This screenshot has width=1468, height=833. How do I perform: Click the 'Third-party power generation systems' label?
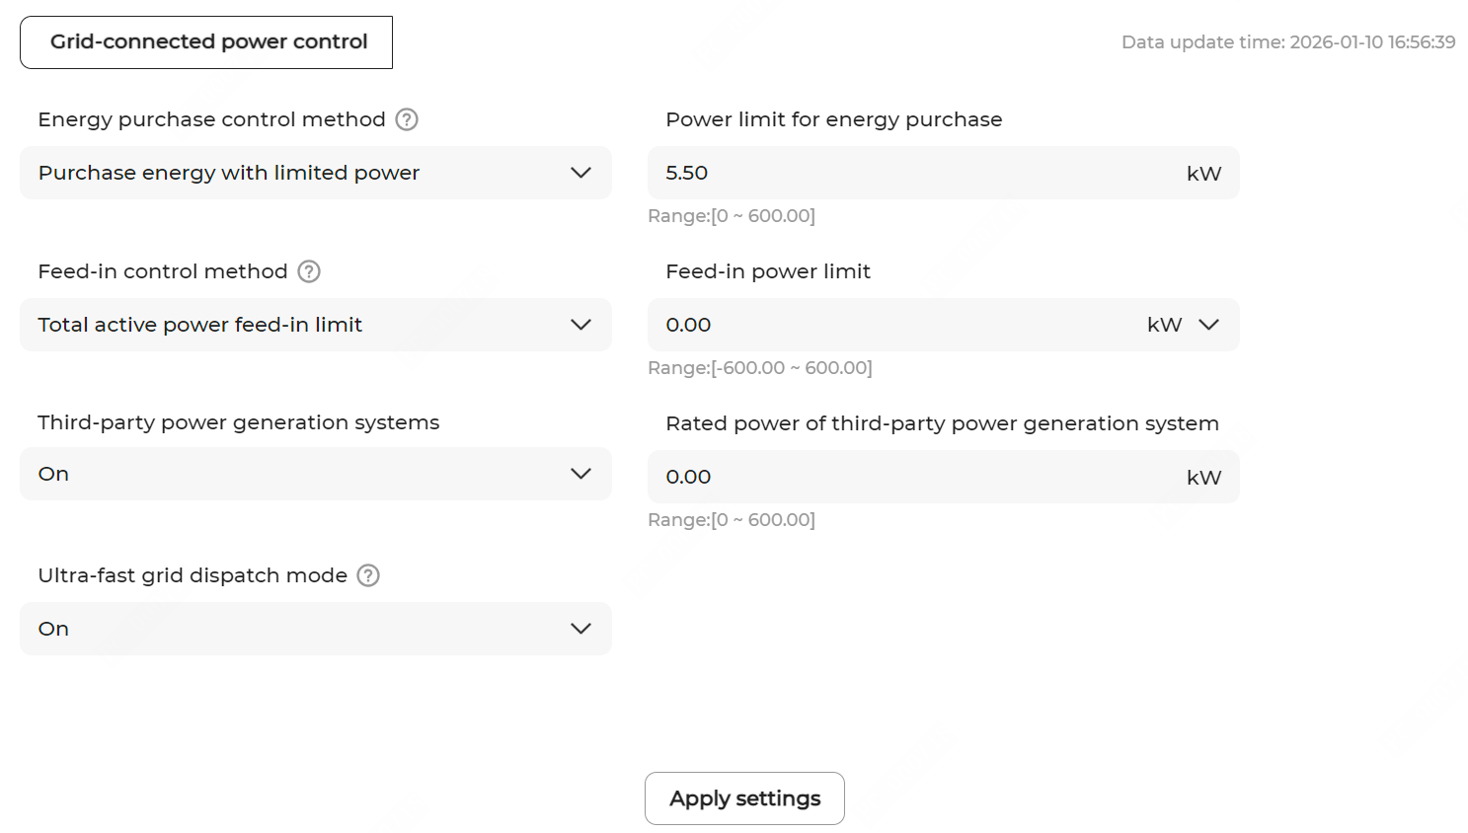238,422
